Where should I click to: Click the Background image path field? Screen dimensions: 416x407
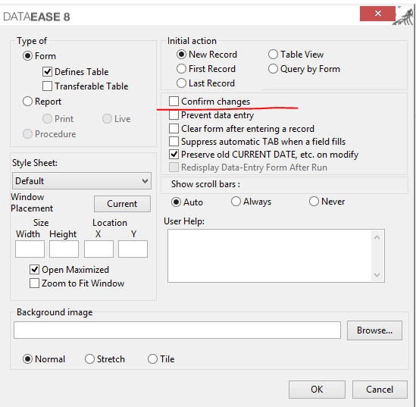click(177, 330)
